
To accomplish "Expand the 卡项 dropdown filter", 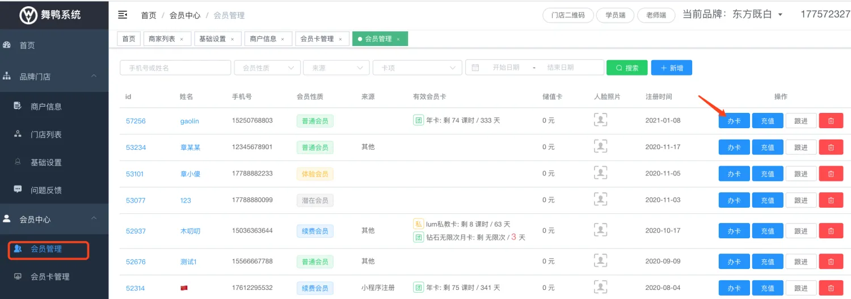I will 417,68.
